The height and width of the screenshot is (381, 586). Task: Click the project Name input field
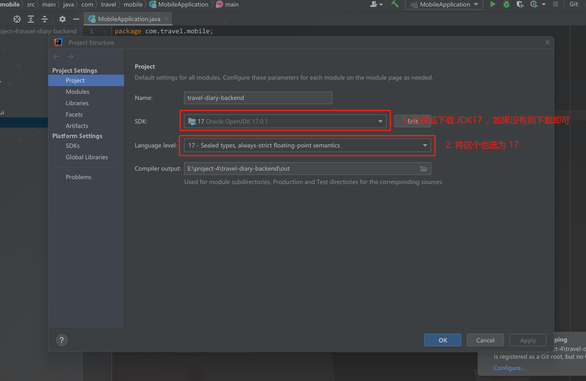(258, 98)
